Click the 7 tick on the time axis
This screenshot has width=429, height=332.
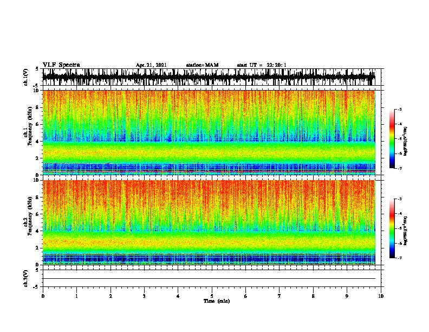(279, 296)
